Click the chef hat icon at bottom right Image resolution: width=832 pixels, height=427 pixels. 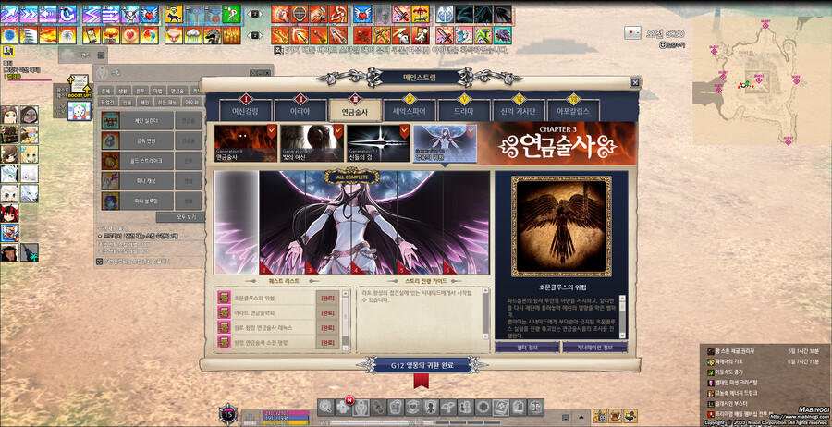[x=615, y=415]
